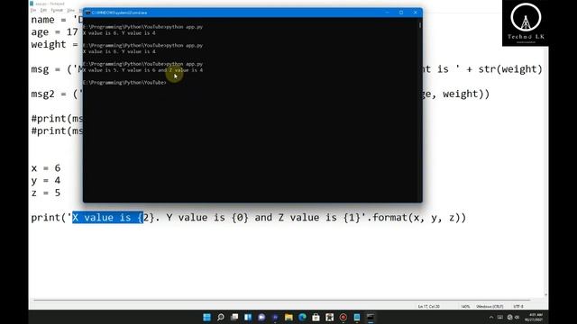Open taskbar Search magnifier icon
The height and width of the screenshot is (324, 577).
[220, 317]
